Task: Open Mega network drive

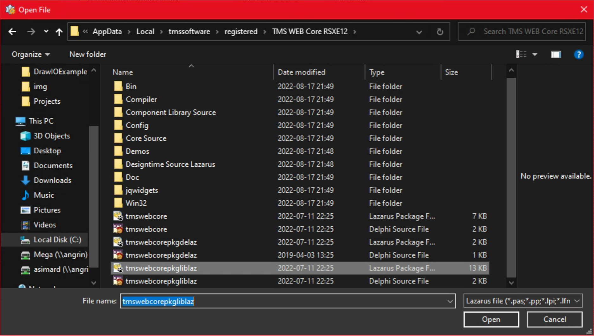Action: click(54, 255)
